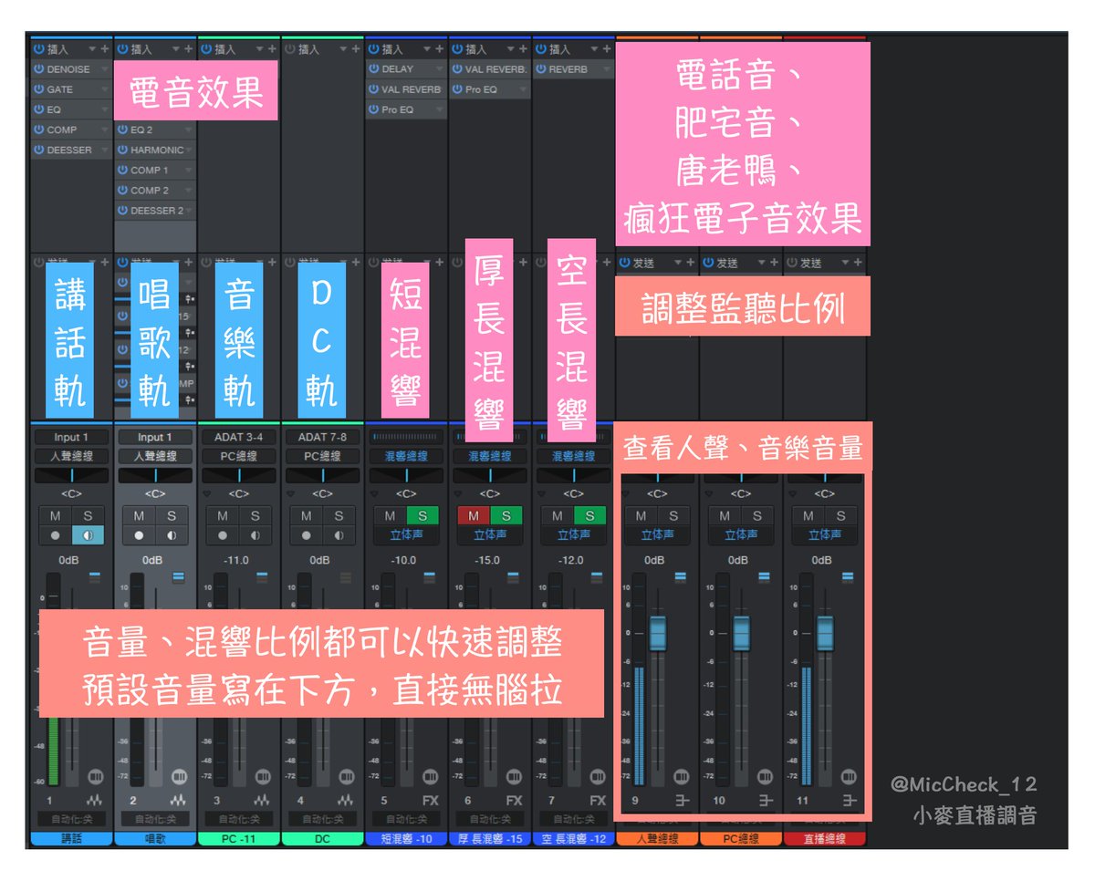Open the GATE insert dropdown arrow

click(104, 89)
